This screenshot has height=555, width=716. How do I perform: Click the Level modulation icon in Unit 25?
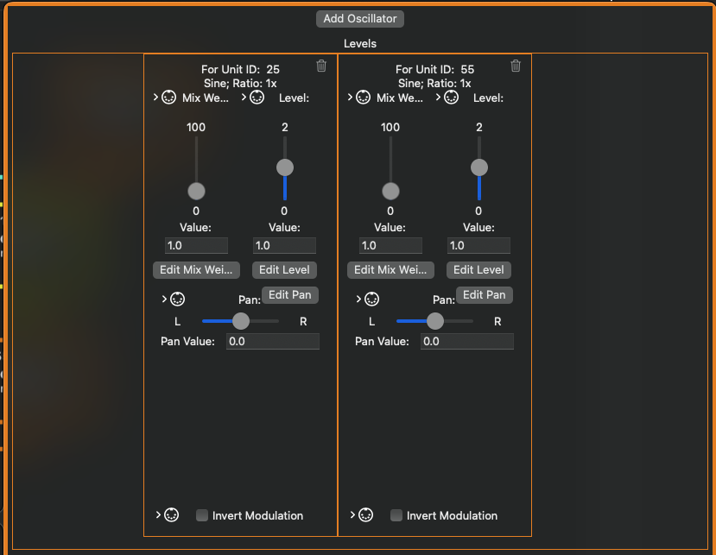tap(257, 98)
